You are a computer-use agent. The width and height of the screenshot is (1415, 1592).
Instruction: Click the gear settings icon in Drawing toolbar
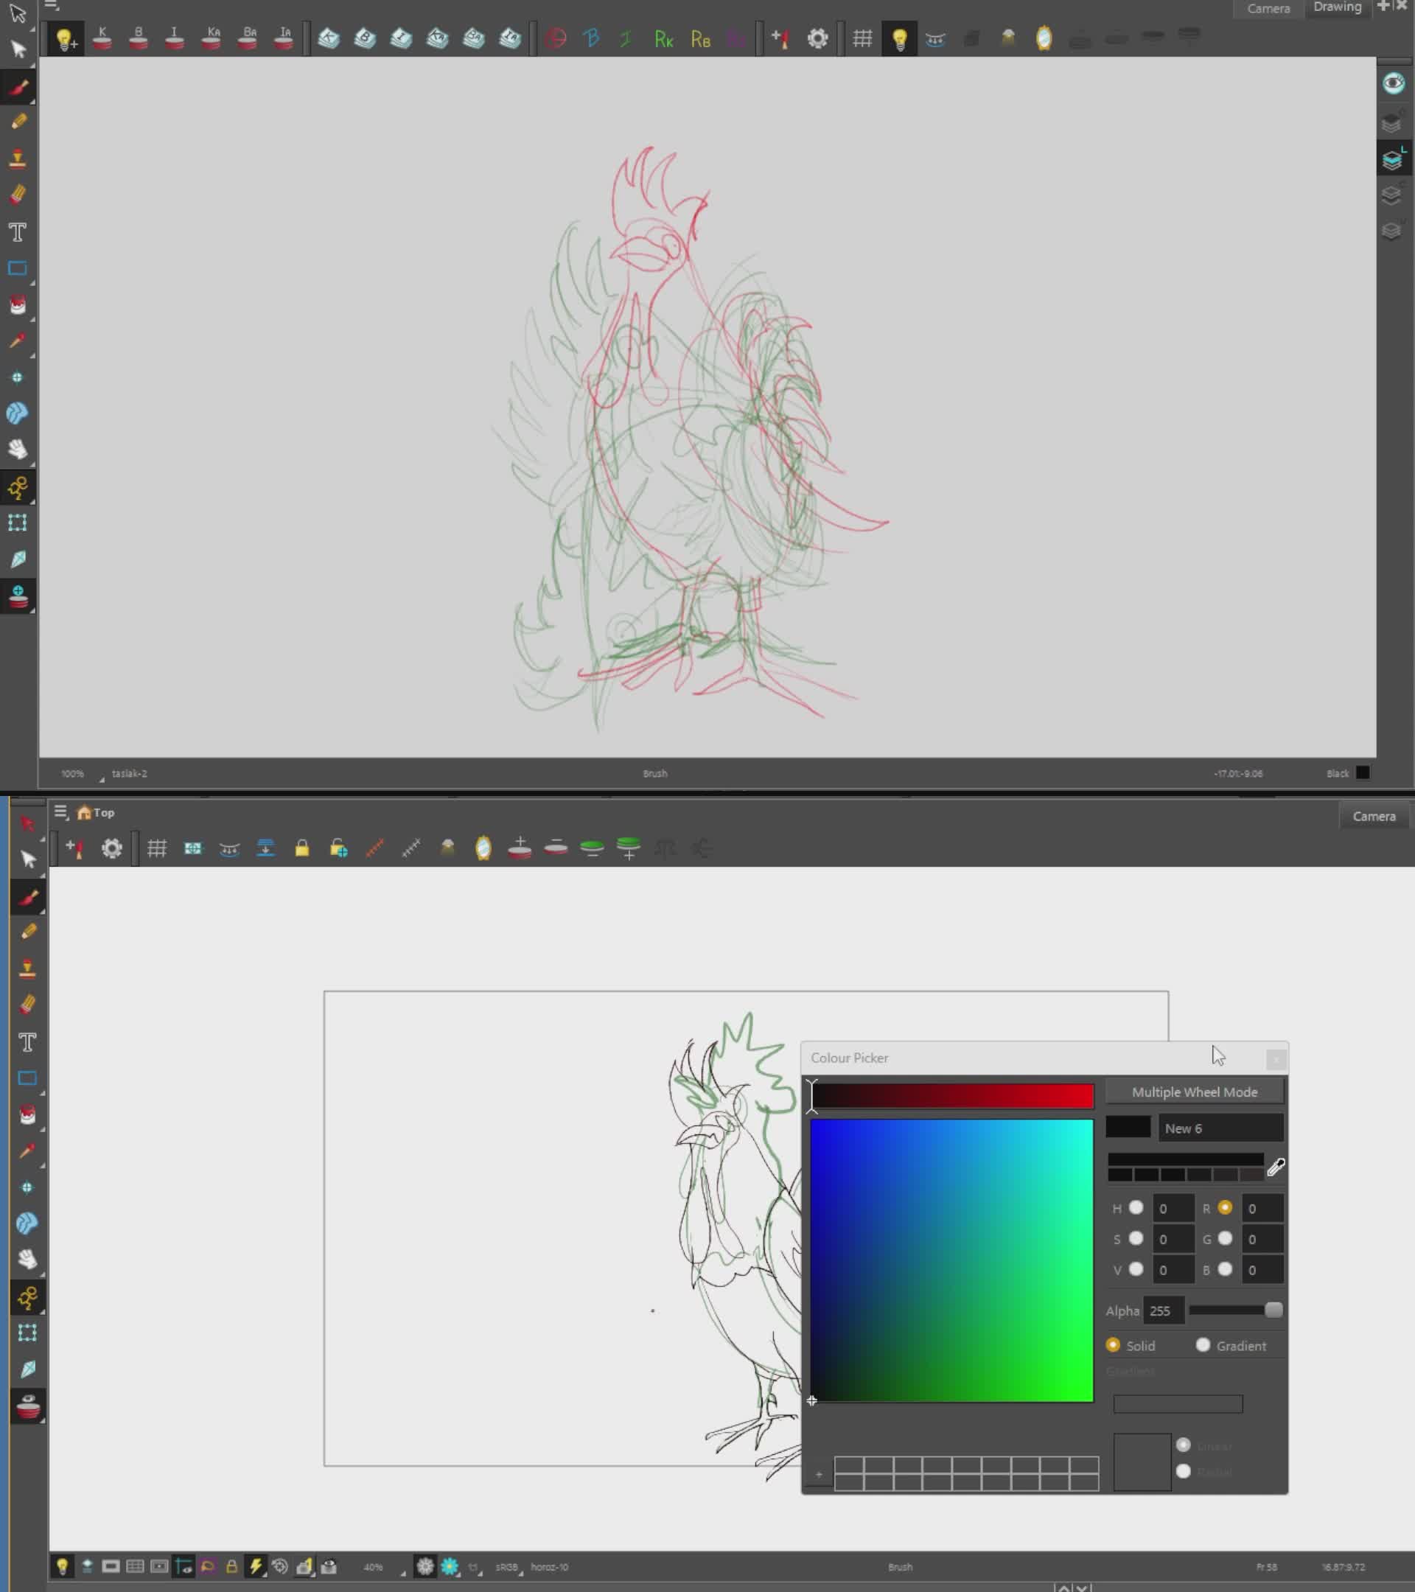pyautogui.click(x=817, y=38)
